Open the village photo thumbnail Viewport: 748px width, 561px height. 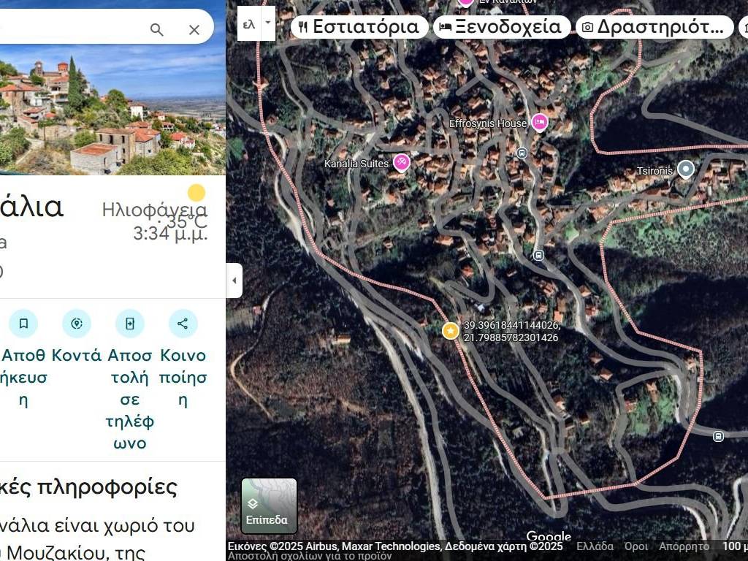112,110
